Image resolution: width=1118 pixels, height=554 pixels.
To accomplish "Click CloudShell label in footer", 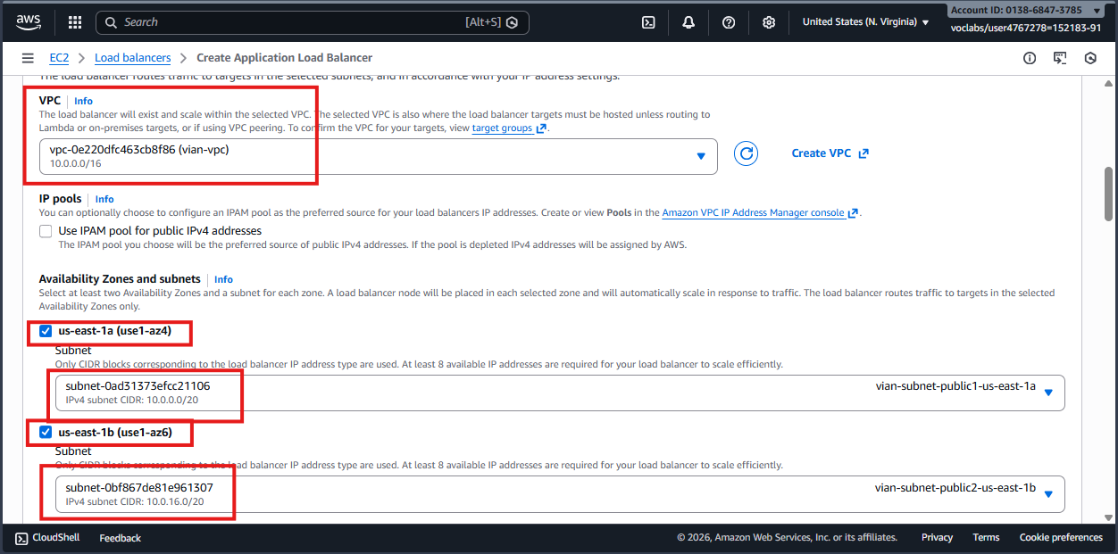I will coord(56,538).
